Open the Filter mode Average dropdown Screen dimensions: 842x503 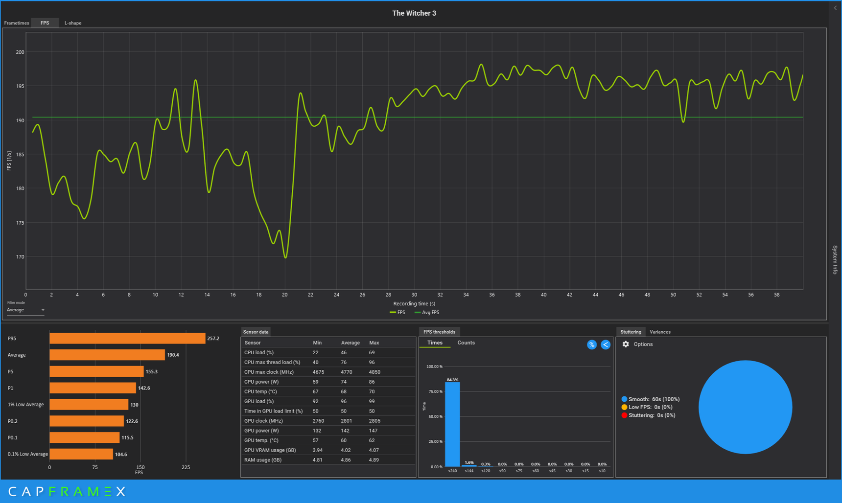[x=25, y=310]
